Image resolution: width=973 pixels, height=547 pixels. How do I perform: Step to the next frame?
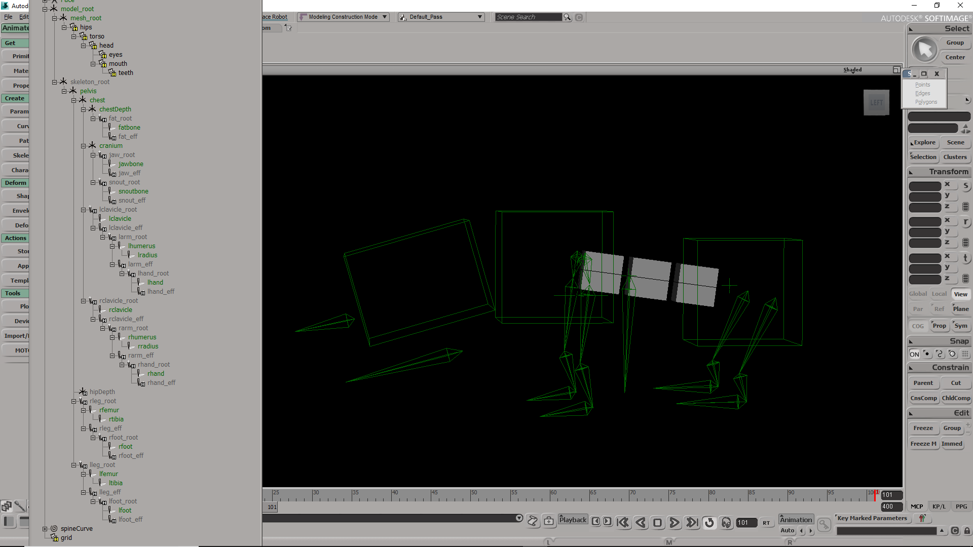(x=607, y=521)
